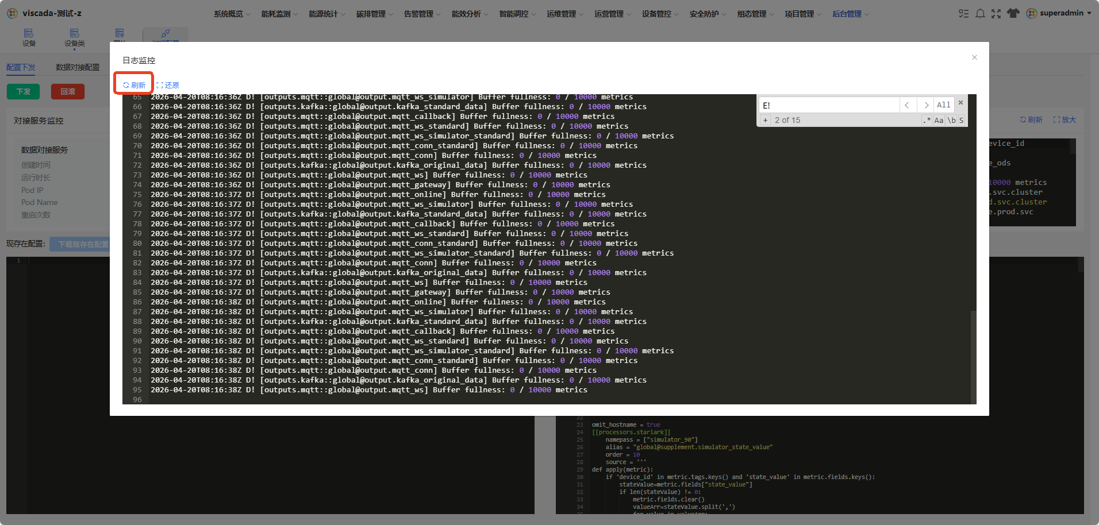Click log line 77 kafka_standard_data entry

click(398, 214)
